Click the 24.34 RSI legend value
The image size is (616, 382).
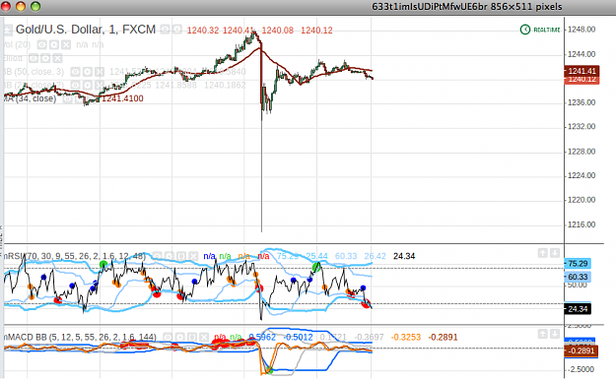click(x=404, y=256)
